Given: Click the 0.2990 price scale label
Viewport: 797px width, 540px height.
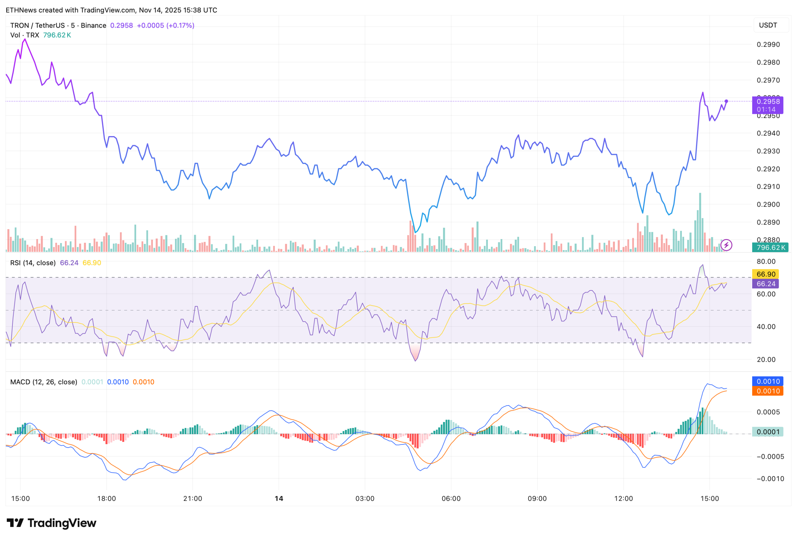Looking at the screenshot, I should [x=768, y=44].
